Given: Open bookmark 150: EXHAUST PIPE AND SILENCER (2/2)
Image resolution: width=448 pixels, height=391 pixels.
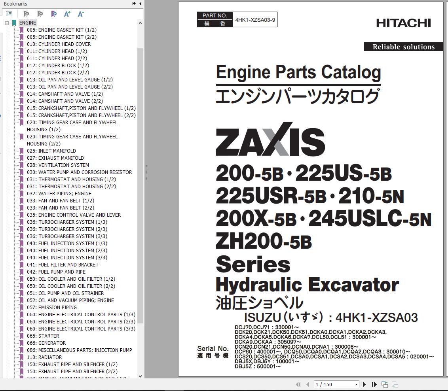Looking at the screenshot, I should pos(72,372).
